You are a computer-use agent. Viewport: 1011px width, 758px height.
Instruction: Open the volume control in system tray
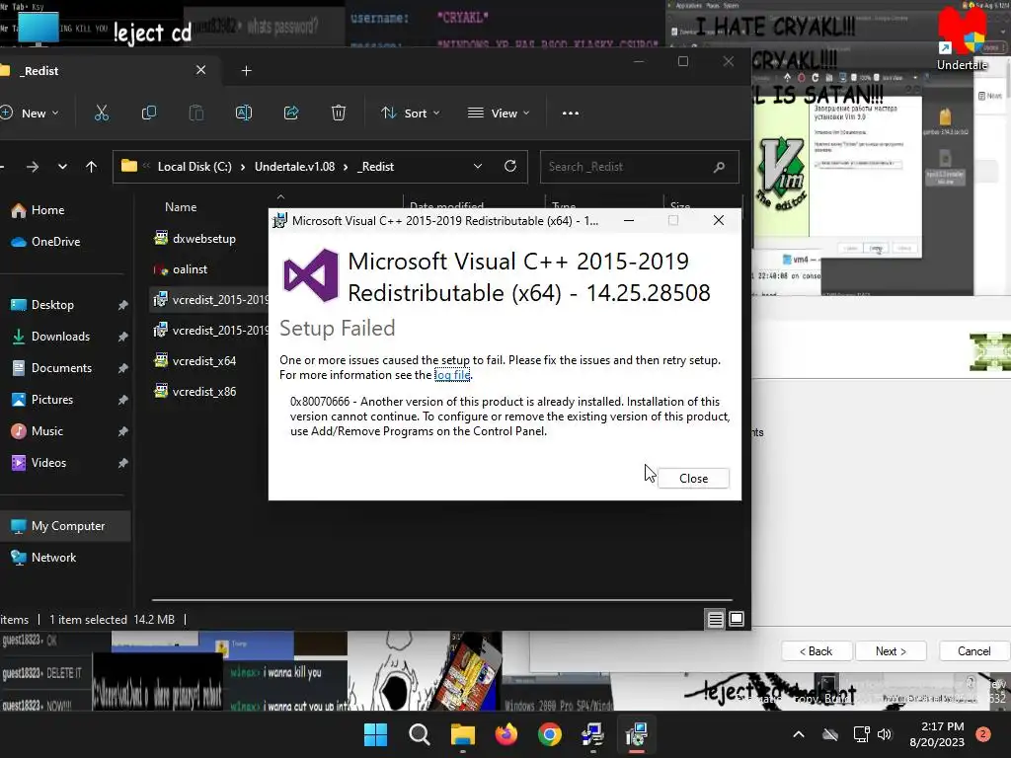885,734
